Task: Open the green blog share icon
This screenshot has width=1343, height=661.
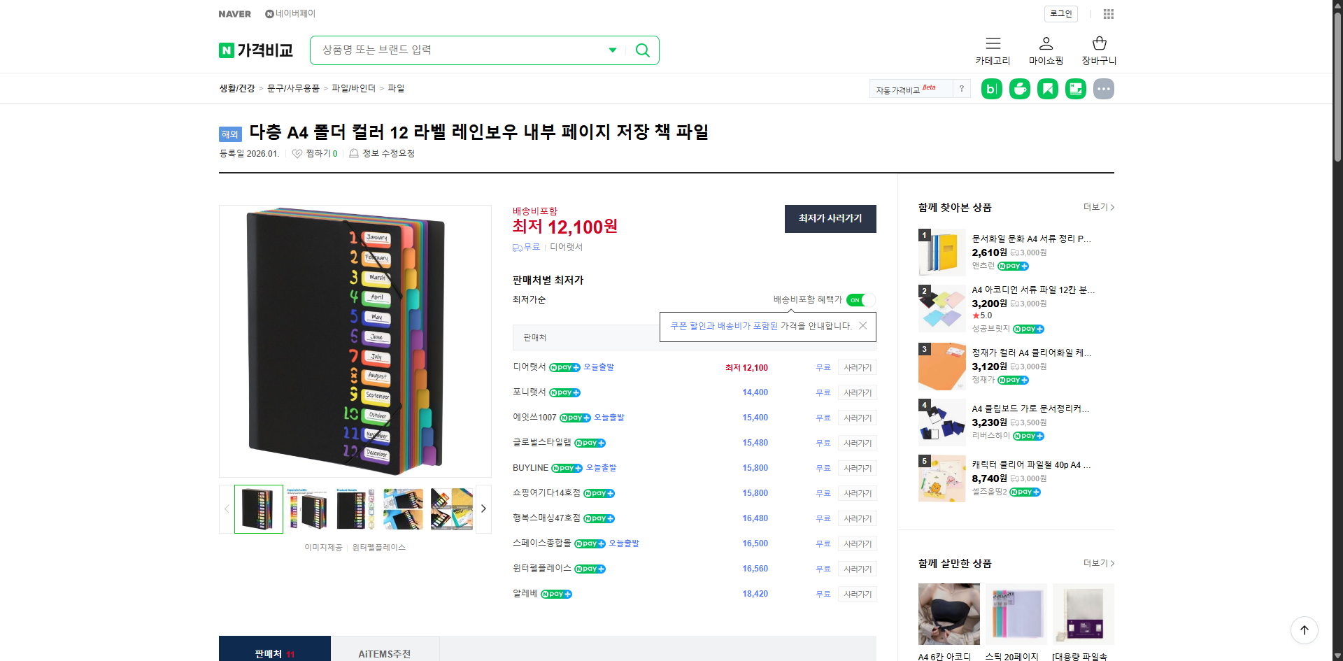Action: [x=991, y=88]
